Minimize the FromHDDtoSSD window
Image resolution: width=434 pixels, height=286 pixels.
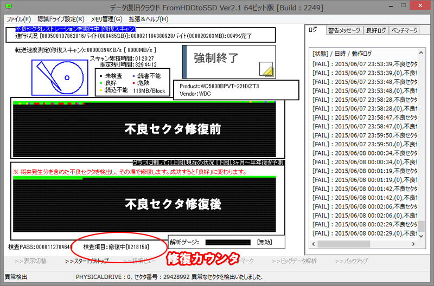[x=391, y=6]
